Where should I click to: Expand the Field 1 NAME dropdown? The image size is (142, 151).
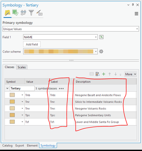[x=60, y=37]
